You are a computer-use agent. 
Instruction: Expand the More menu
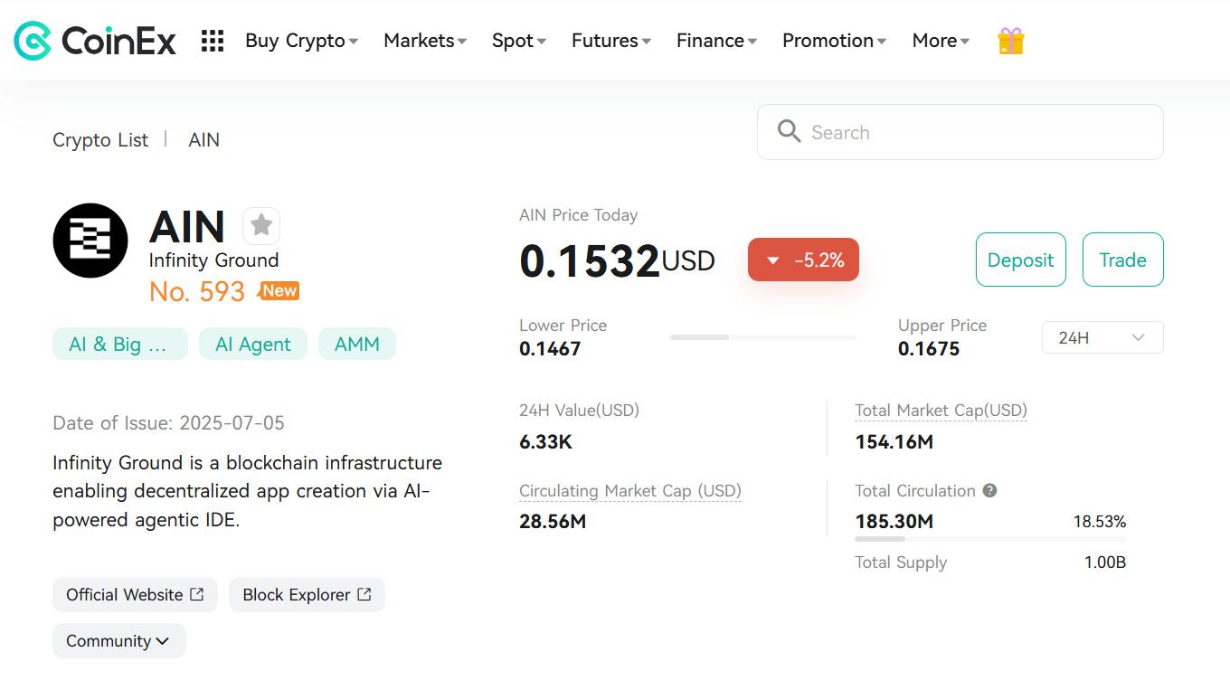point(941,41)
